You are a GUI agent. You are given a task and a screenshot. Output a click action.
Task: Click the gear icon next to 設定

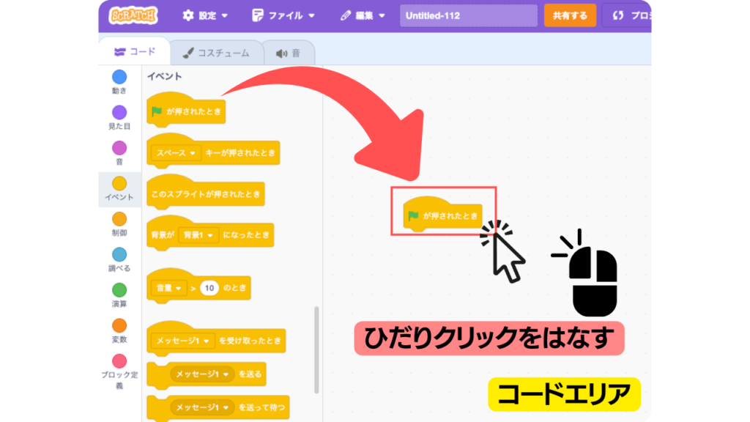click(x=188, y=16)
